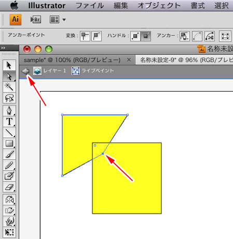This screenshot has height=239, width=233.
Task: Select the Eraser tool
Action: pos(9,187)
